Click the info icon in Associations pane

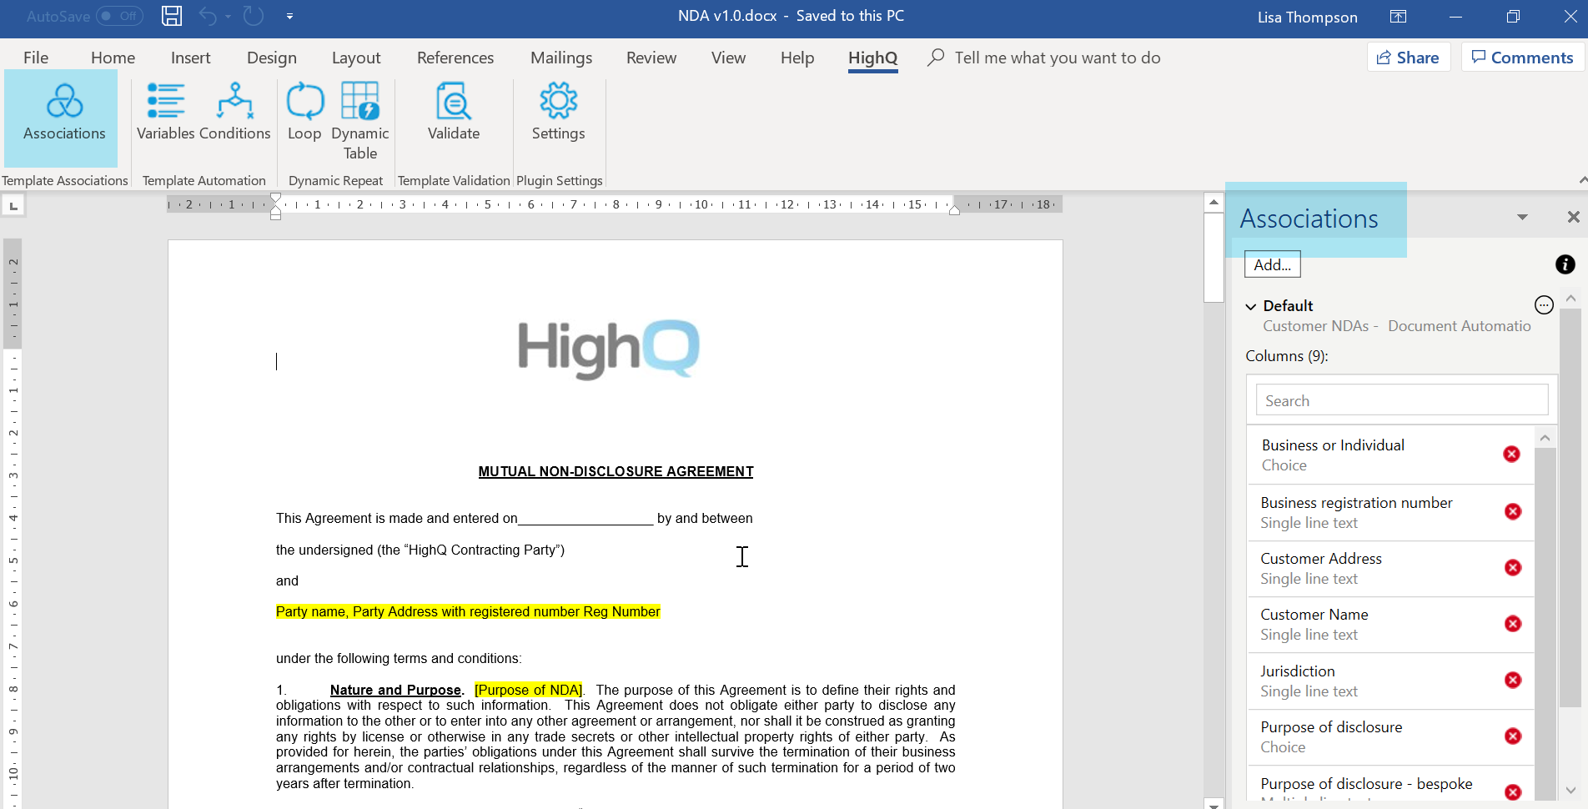[1565, 264]
